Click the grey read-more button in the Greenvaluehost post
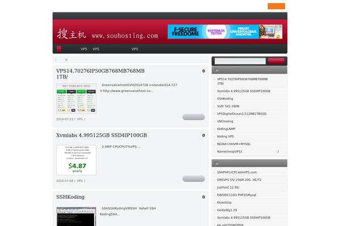 (x=194, y=117)
